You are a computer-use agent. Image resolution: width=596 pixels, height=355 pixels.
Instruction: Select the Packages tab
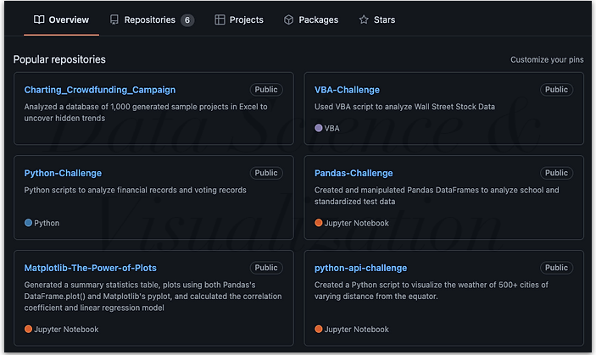[x=311, y=19]
